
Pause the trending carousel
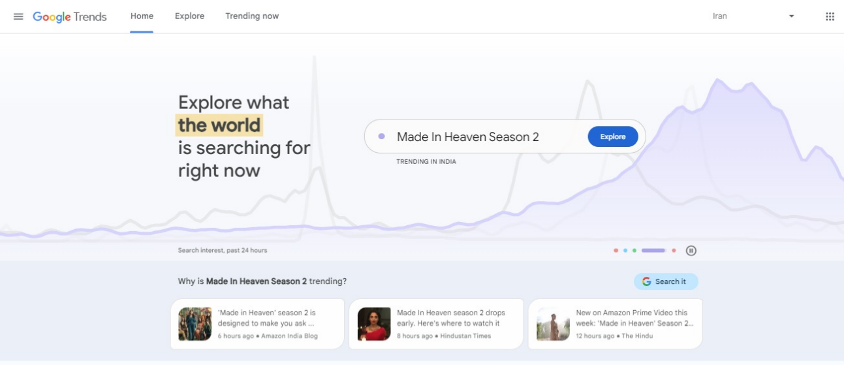point(691,251)
